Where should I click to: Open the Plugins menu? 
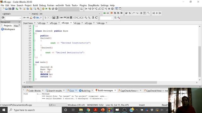click(x=83, y=5)
